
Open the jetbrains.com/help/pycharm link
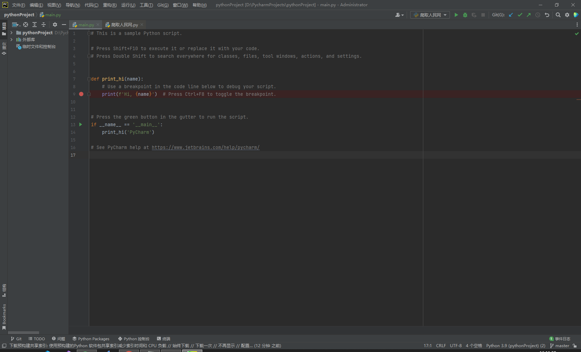click(205, 147)
